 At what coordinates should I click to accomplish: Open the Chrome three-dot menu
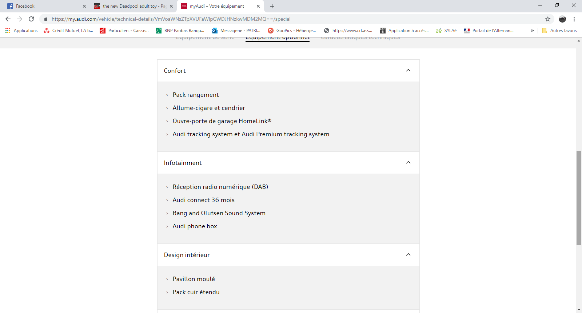pyautogui.click(x=574, y=19)
